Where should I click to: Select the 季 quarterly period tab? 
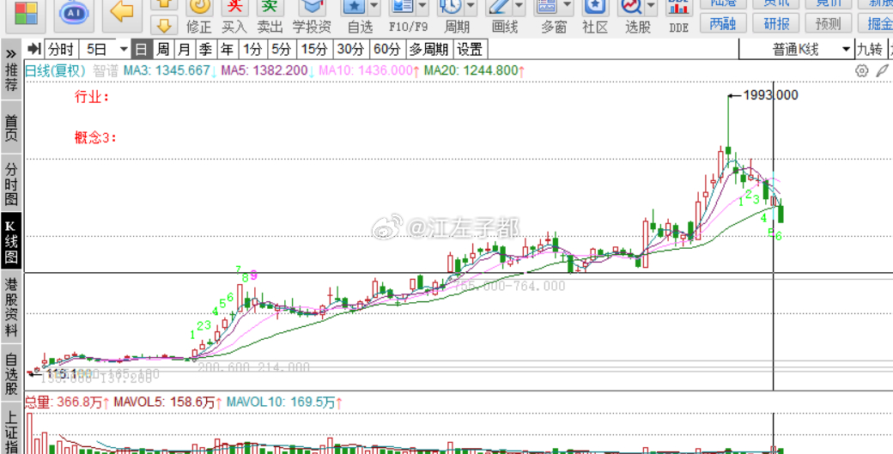pos(205,50)
